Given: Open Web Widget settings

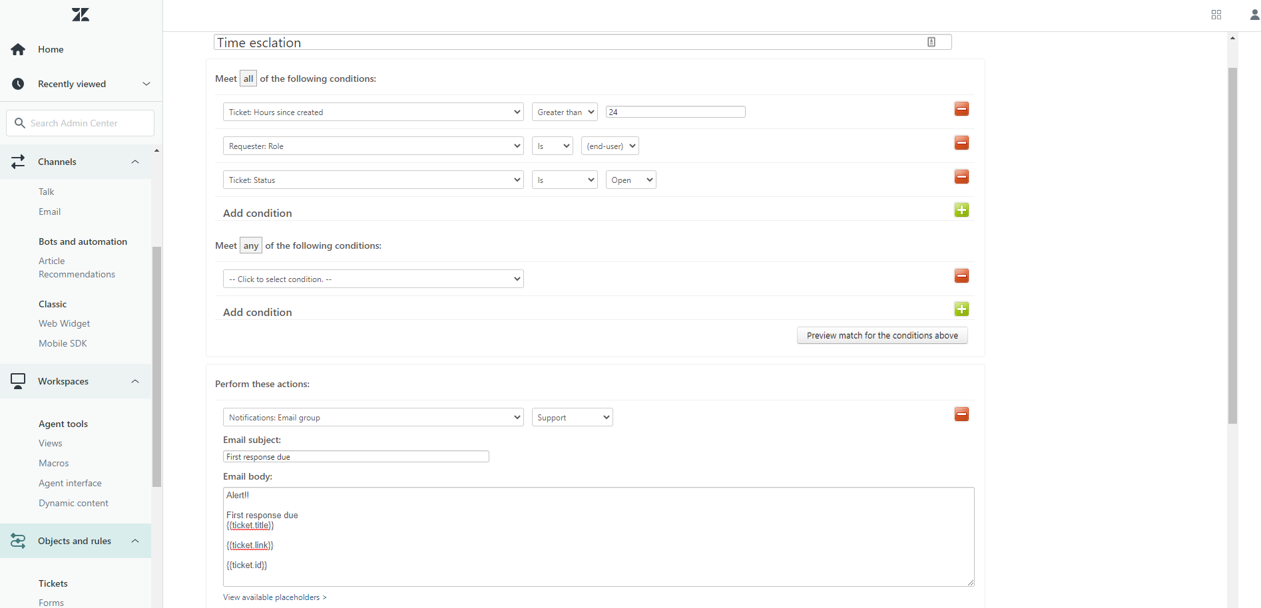Looking at the screenshot, I should point(64,323).
